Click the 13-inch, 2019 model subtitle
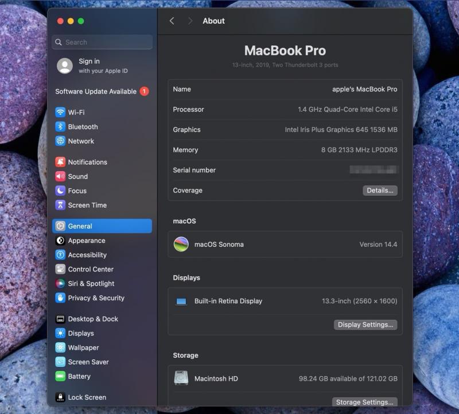Screen dimensions: 459x414 (285, 65)
